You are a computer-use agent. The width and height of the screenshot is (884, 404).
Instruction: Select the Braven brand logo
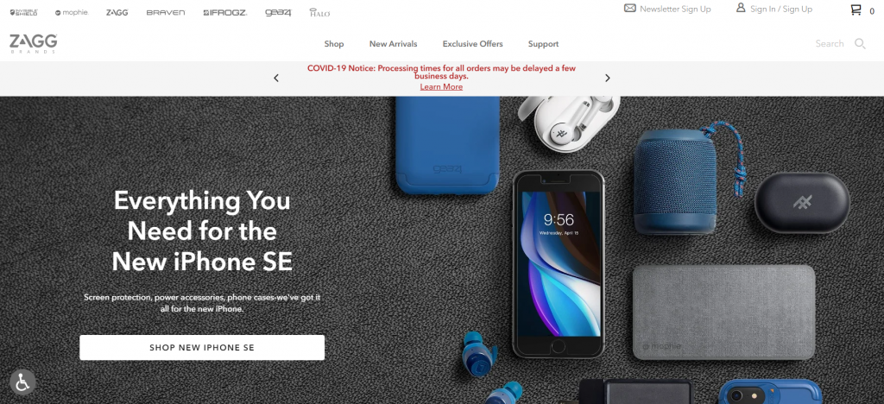tap(165, 12)
